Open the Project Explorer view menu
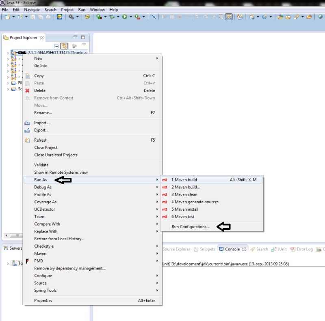Image resolution: width=325 pixels, height=321 pixels. tap(84, 45)
